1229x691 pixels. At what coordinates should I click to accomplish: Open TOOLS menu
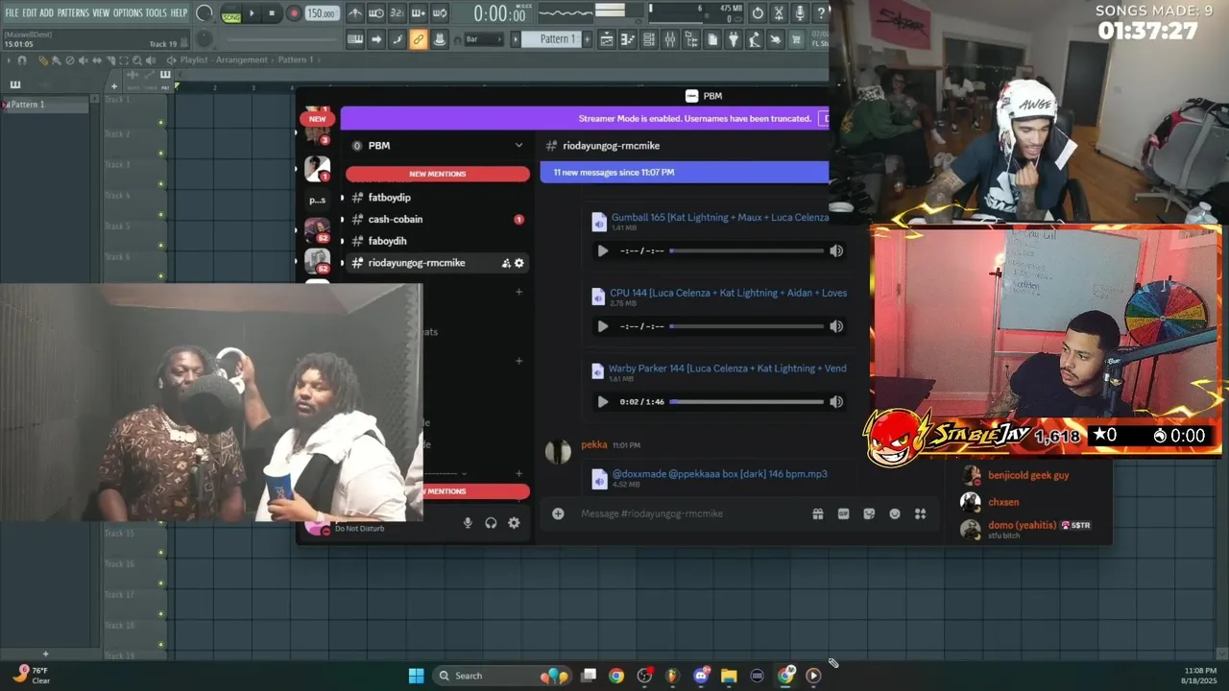click(156, 12)
